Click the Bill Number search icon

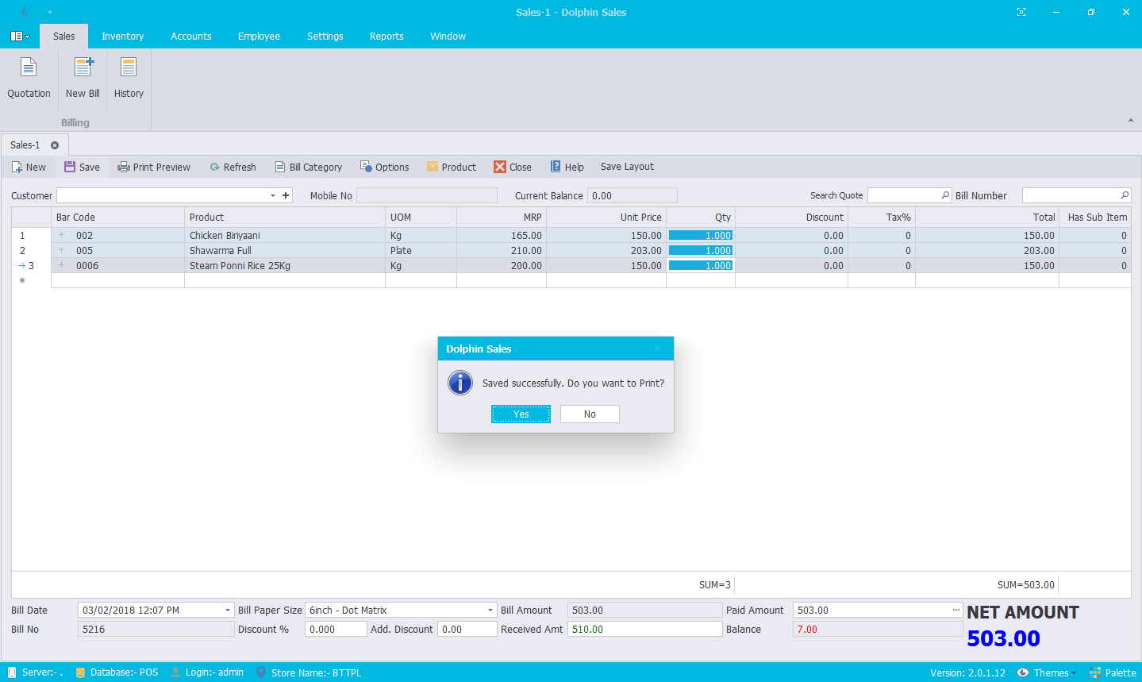[1125, 195]
